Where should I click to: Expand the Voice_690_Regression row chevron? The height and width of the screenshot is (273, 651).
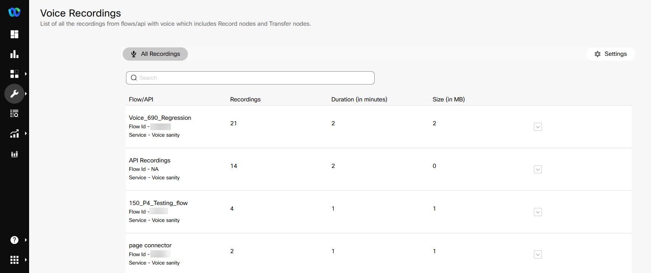pyautogui.click(x=538, y=127)
